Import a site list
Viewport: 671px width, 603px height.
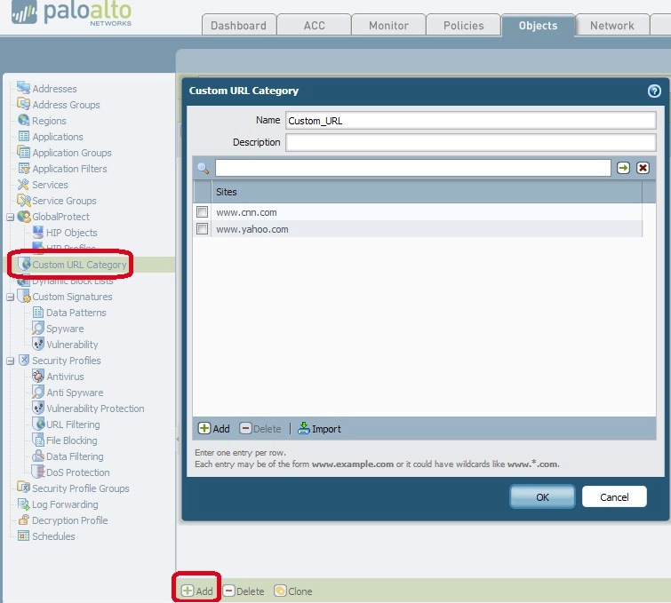click(x=320, y=429)
